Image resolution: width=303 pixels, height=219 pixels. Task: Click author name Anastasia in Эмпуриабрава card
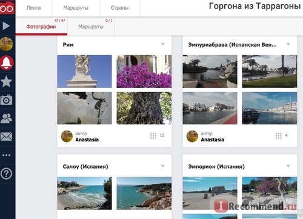(x=213, y=140)
